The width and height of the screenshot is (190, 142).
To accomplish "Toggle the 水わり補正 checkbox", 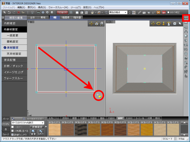I will tap(169, 12).
